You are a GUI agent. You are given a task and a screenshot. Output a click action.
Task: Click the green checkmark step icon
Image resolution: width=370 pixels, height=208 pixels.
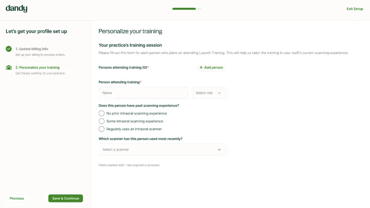pos(9,49)
